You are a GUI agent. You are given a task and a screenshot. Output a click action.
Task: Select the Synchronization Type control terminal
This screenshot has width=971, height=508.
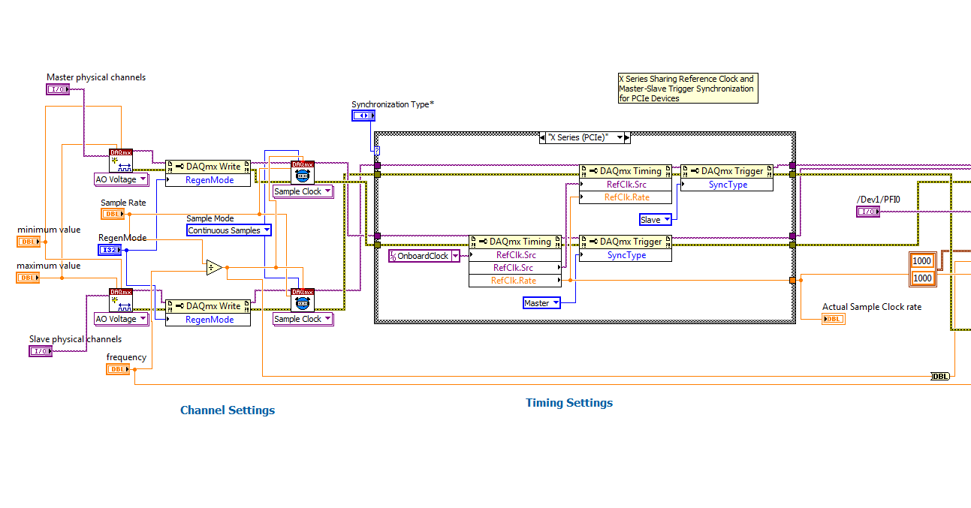pyautogui.click(x=363, y=116)
